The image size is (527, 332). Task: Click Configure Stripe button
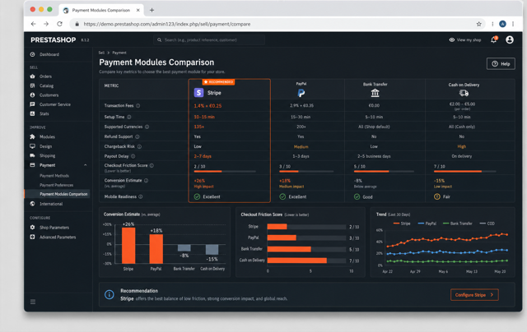tap(474, 295)
